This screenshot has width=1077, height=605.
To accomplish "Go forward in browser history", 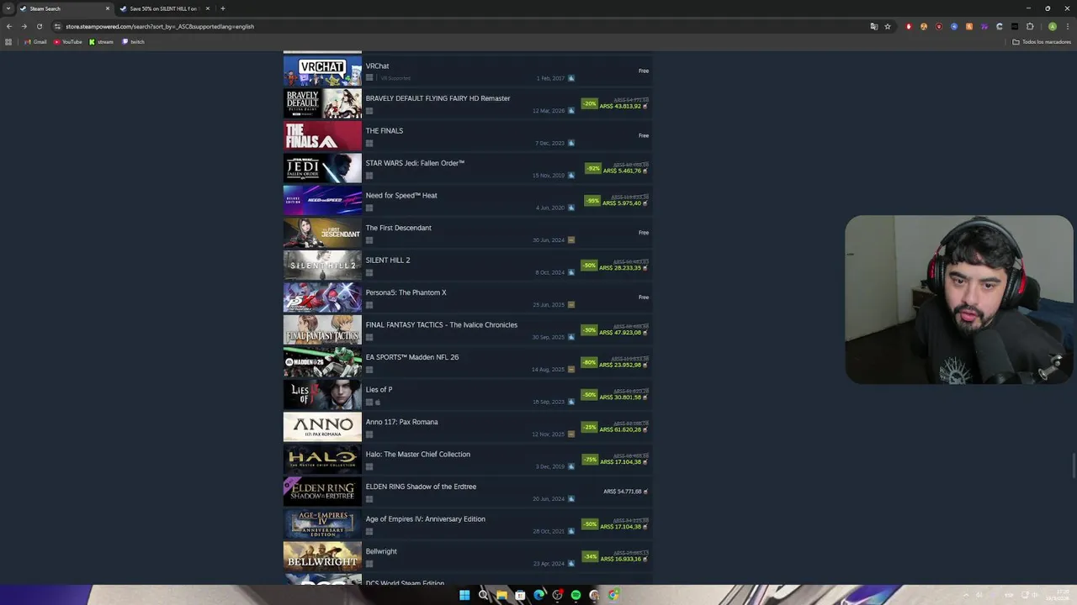I will tap(24, 26).
